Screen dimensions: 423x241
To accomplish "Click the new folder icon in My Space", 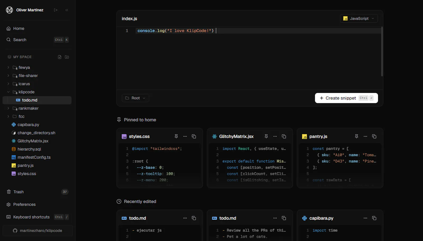I will [x=67, y=57].
